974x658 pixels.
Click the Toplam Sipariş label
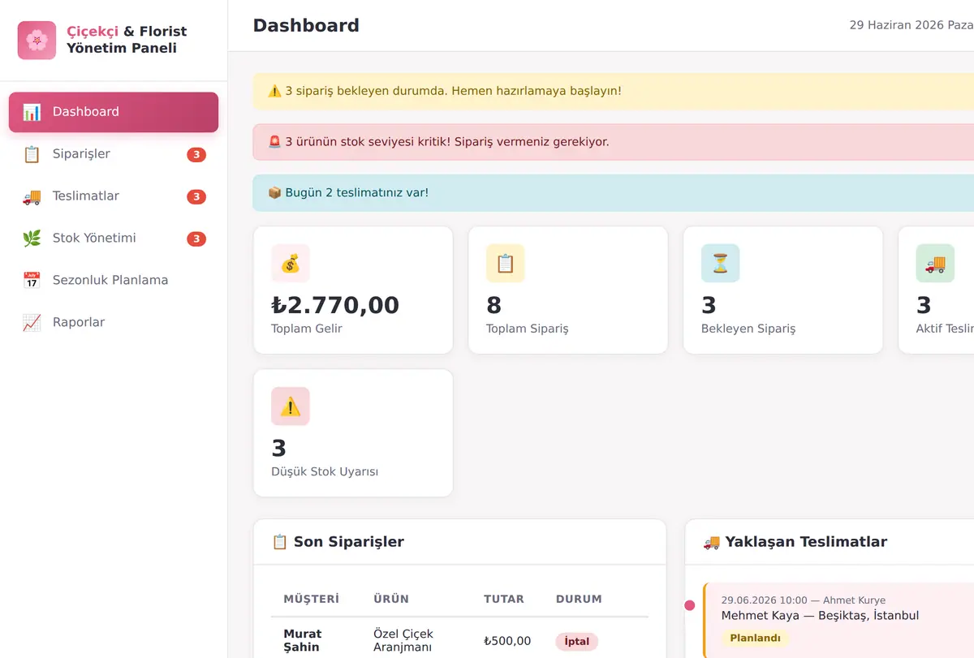528,329
